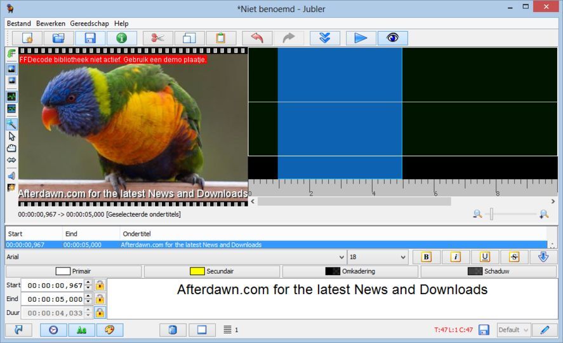This screenshot has height=343, width=563.
Task: Toggle italic formatting
Action: tap(455, 257)
